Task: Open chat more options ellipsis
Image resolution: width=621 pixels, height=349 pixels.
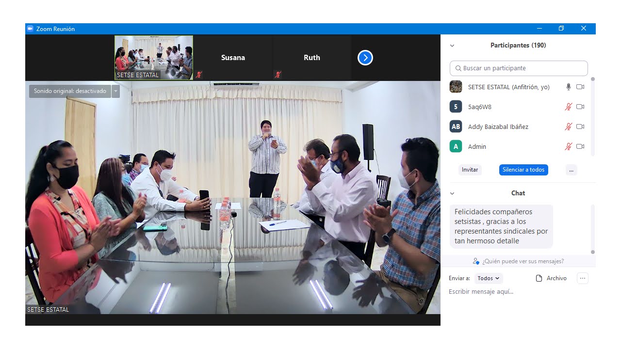Action: 583,278
